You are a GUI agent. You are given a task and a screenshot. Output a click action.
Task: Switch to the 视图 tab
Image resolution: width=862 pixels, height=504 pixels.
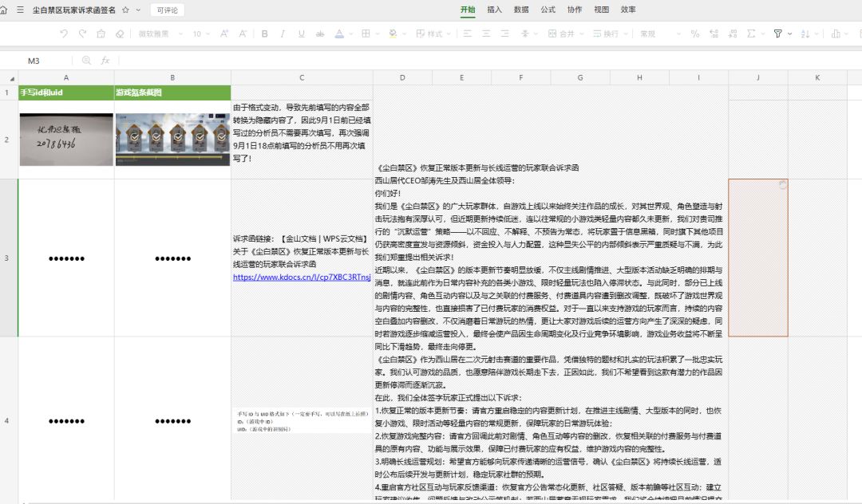coord(602,10)
